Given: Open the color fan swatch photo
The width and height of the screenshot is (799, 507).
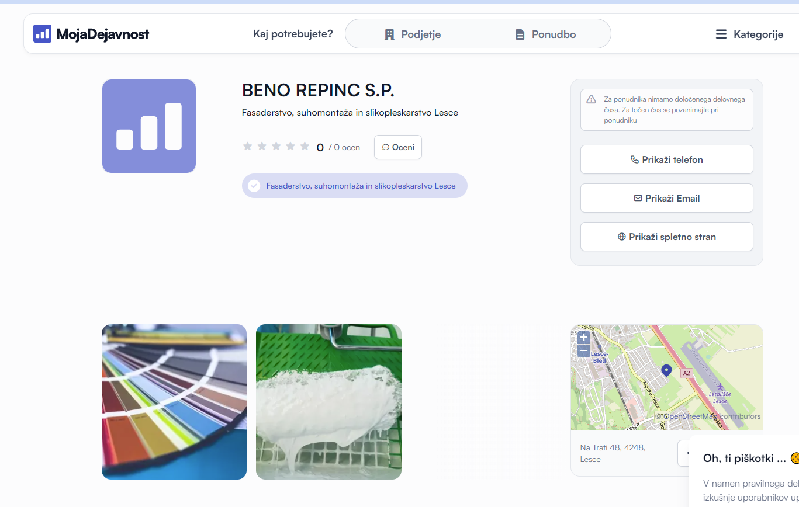Looking at the screenshot, I should 174,402.
